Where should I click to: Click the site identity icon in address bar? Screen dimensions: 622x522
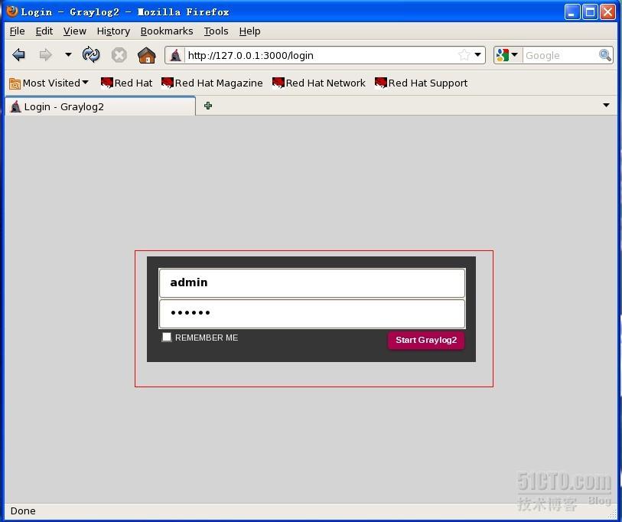[x=175, y=55]
